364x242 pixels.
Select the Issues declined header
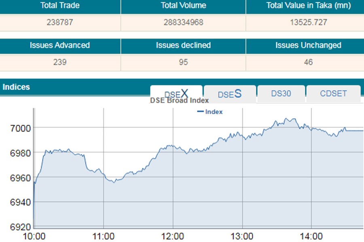point(183,45)
